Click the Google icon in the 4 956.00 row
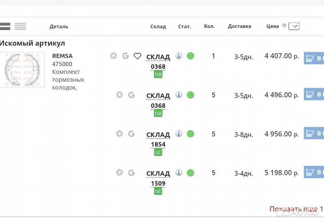This screenshot has height=222, width=324. (131, 133)
